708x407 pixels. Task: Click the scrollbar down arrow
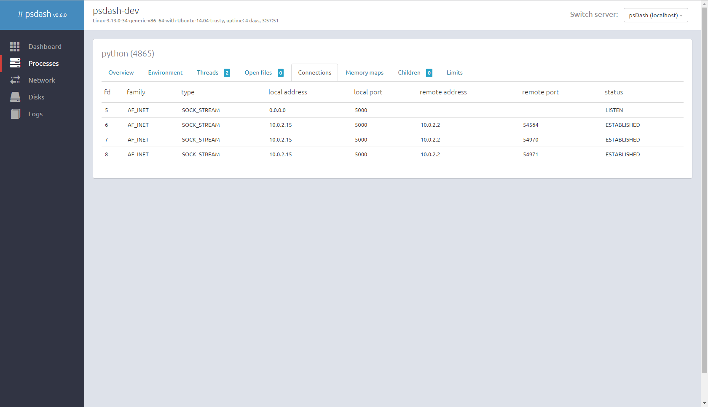coord(704,404)
